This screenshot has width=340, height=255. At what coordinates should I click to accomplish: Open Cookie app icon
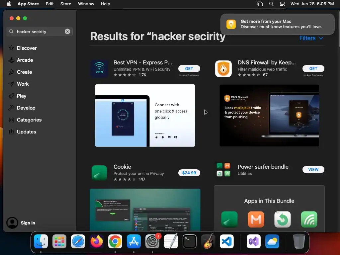click(x=99, y=173)
